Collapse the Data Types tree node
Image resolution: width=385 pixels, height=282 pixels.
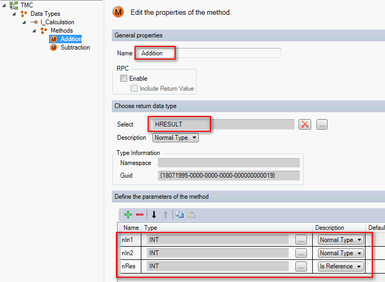(x=14, y=14)
